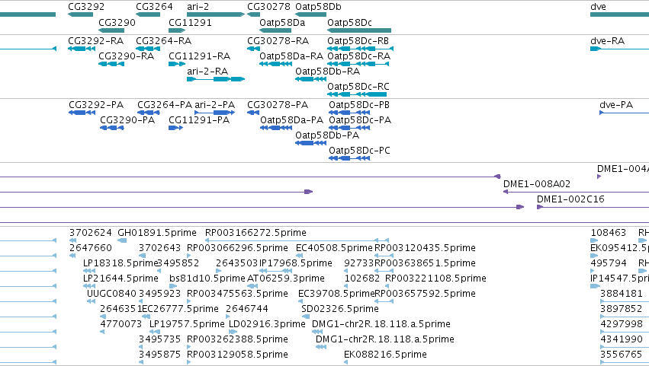Click the Oatp58Dc-RB transcript
This screenshot has height=366, width=649.
[x=360, y=49]
